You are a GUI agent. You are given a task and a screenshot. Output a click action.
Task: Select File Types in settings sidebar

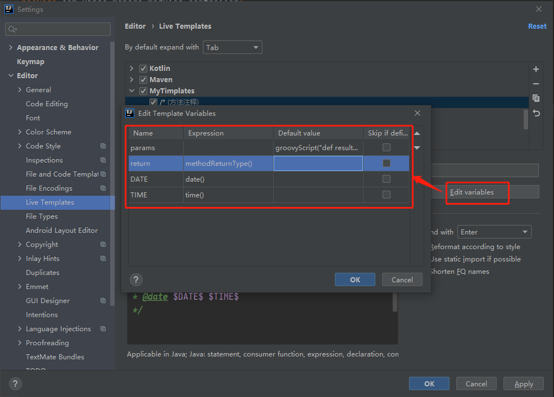coord(42,216)
